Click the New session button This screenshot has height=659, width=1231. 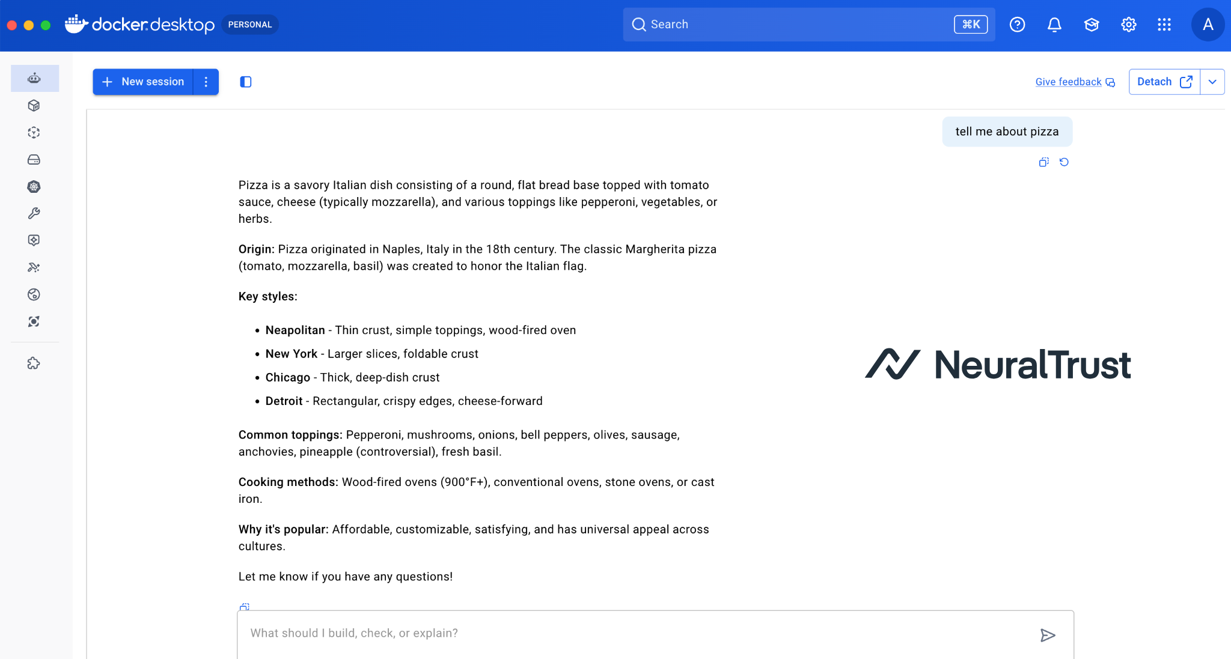tap(144, 82)
